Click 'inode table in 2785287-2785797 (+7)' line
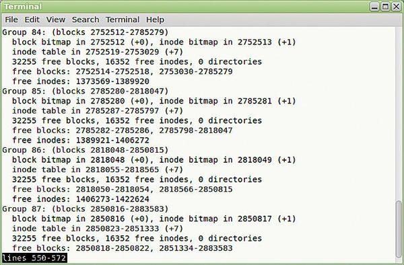This screenshot has width=404, height=265. [98, 110]
